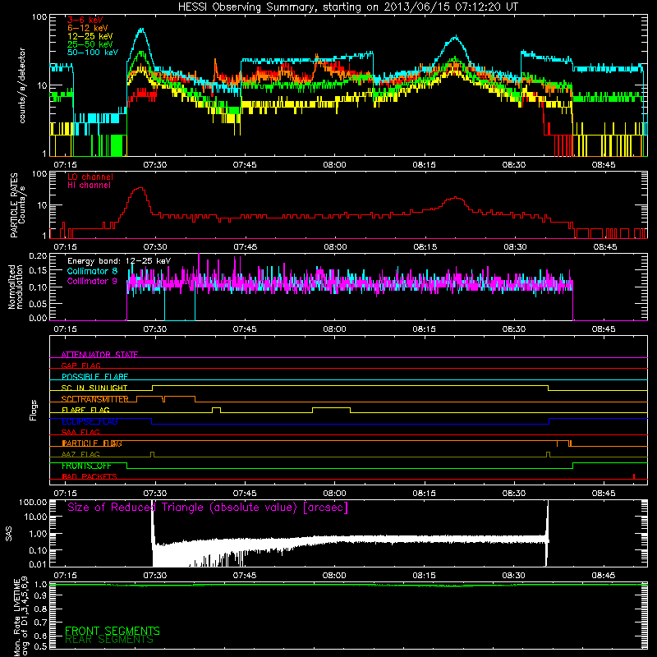Click the 07:15 tick label under particle rates plot
The height and width of the screenshot is (657, 657).
[66, 247]
